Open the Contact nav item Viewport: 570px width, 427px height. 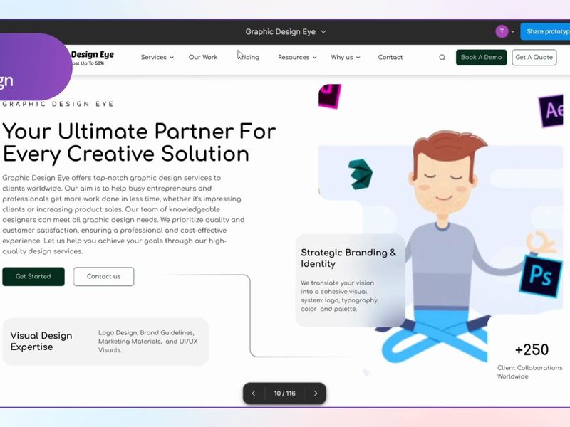point(390,58)
